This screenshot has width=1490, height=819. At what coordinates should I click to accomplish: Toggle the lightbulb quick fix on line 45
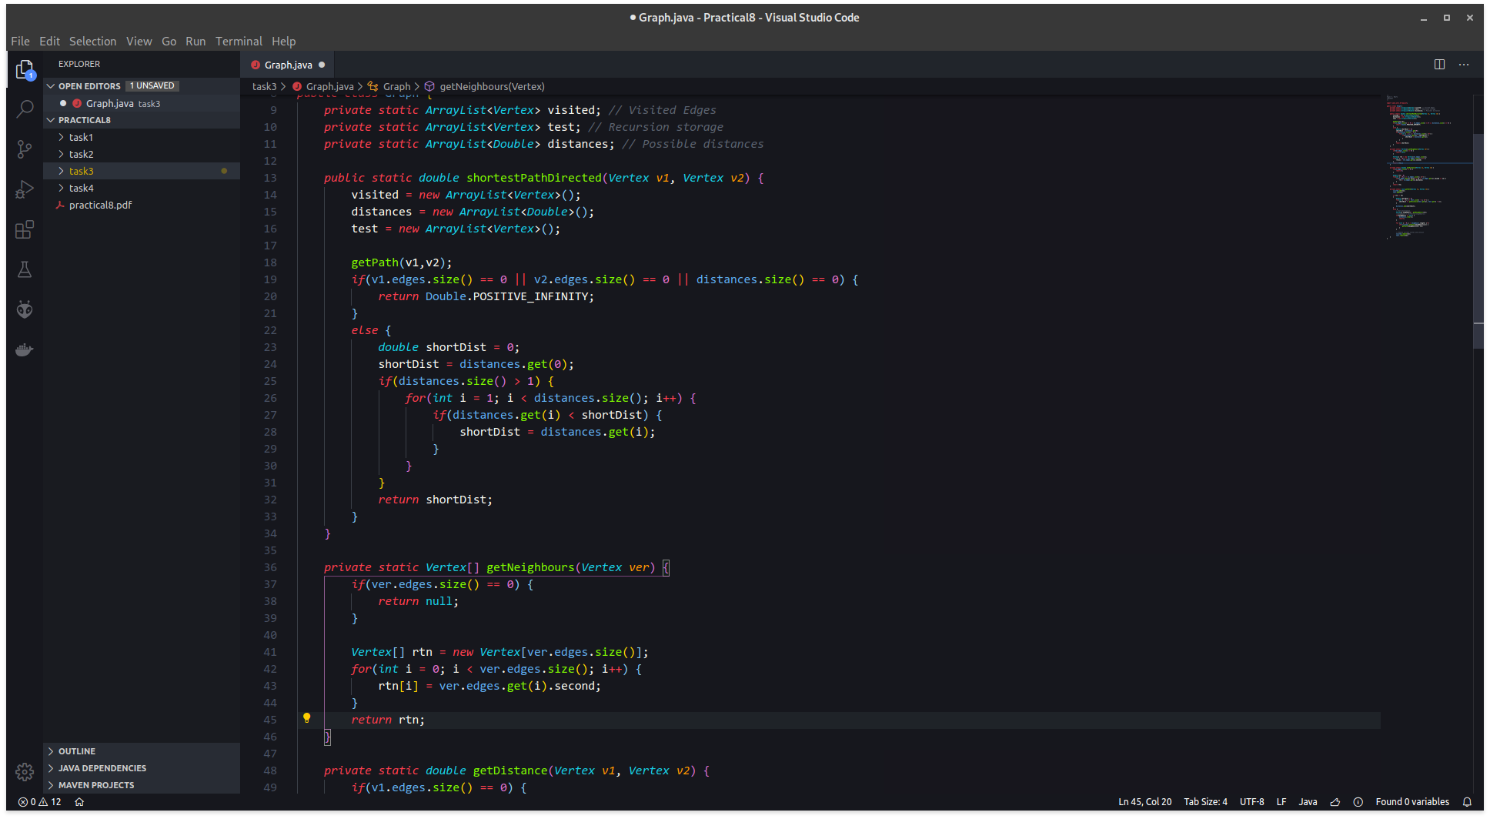308,718
